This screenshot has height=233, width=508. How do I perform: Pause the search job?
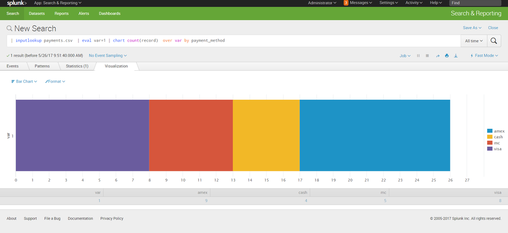(x=418, y=55)
